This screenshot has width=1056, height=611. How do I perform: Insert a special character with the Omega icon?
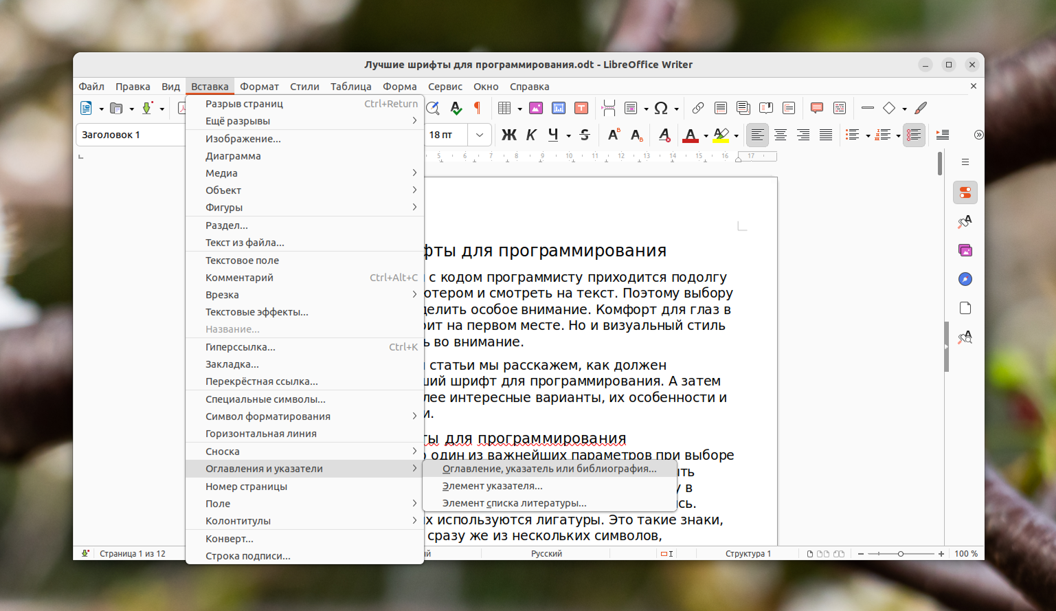(x=661, y=108)
